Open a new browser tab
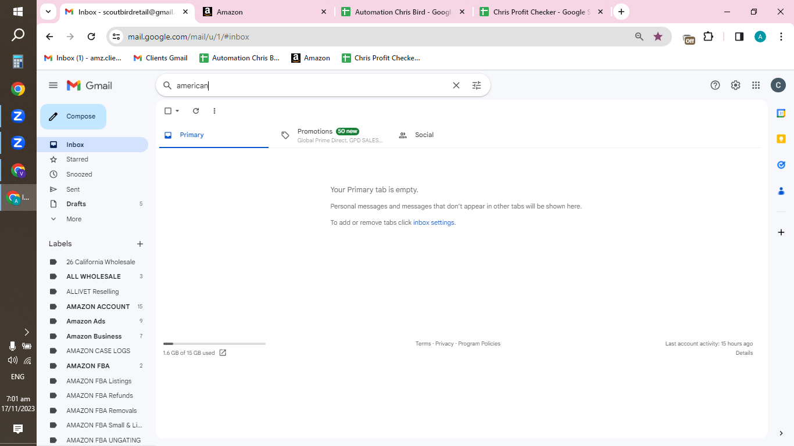The width and height of the screenshot is (794, 446). click(x=621, y=12)
